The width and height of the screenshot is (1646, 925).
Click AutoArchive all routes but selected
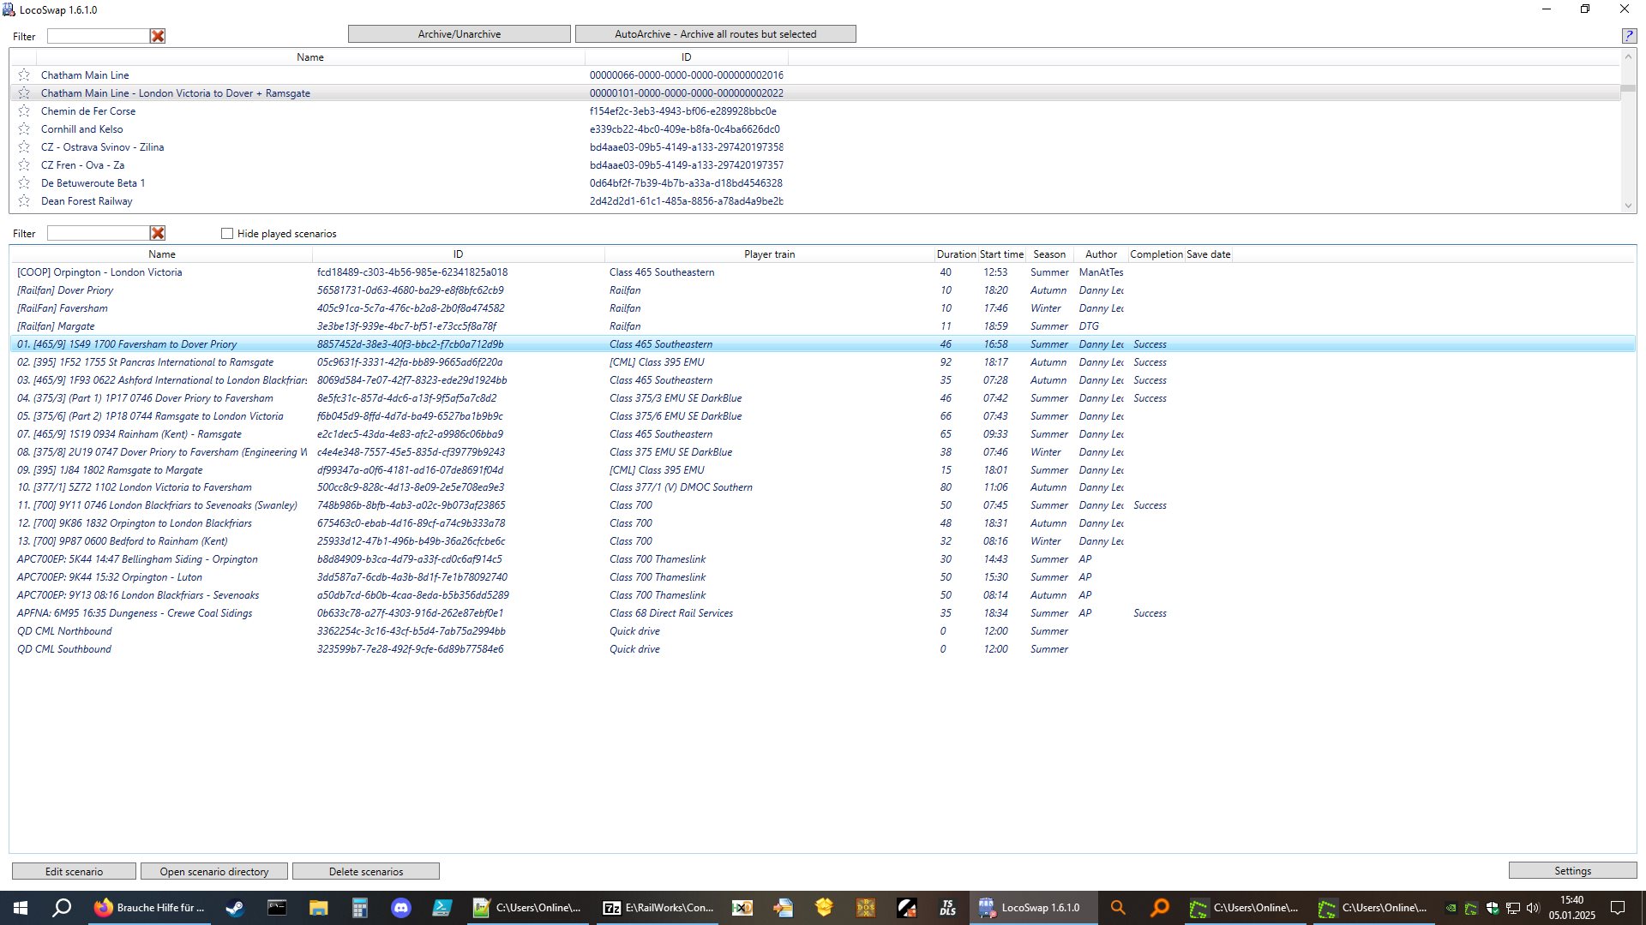716,34
